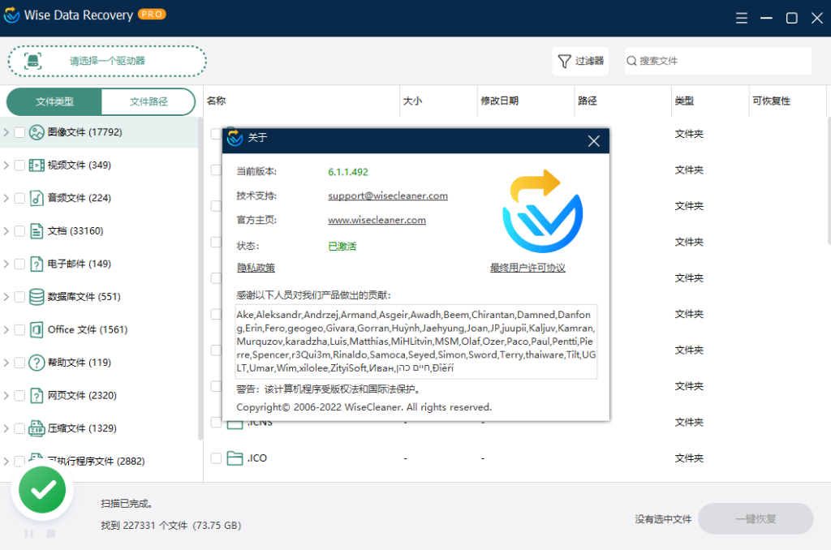Expand the 电子邮件 tree node
This screenshot has height=550, width=831.
[6, 264]
